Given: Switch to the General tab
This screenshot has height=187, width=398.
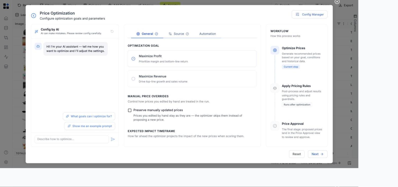Looking at the screenshot, I should 147,34.
